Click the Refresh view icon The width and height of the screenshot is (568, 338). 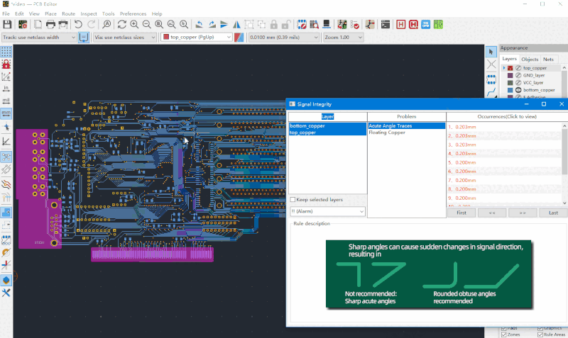[x=122, y=24]
